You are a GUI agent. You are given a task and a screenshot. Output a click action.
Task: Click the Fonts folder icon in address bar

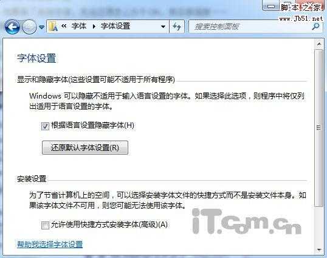click(53, 27)
